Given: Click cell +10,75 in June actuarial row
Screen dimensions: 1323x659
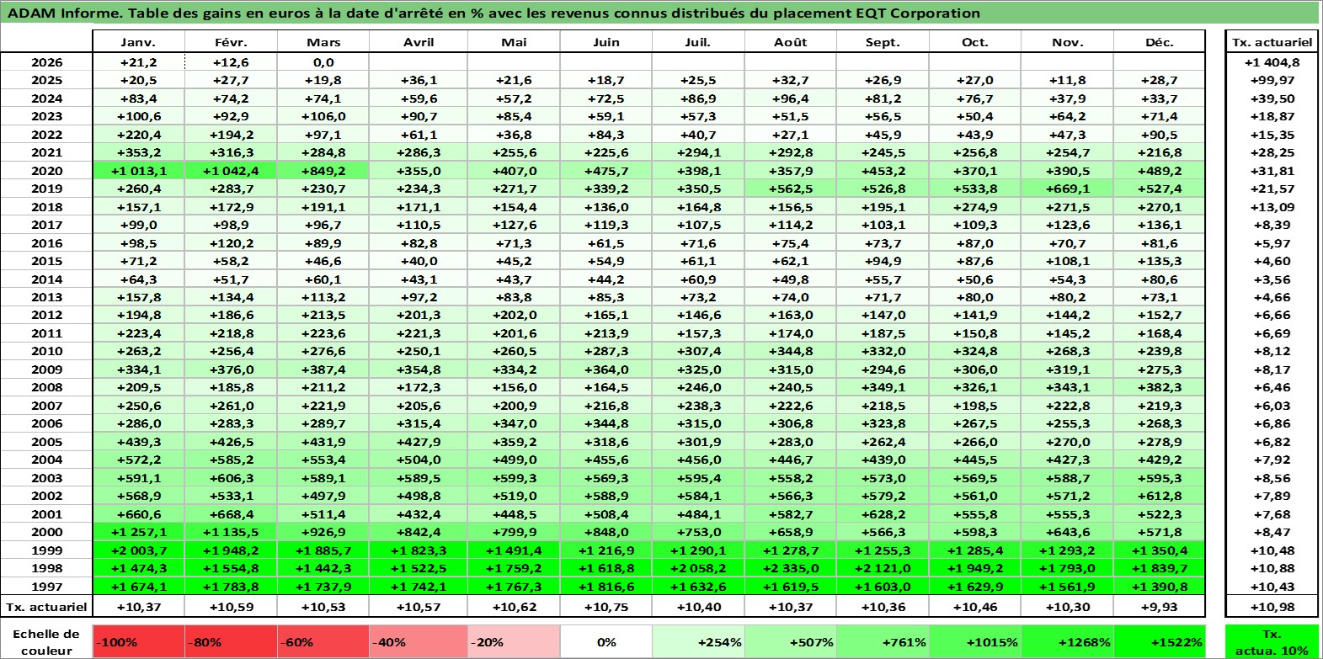Looking at the screenshot, I should [x=606, y=607].
